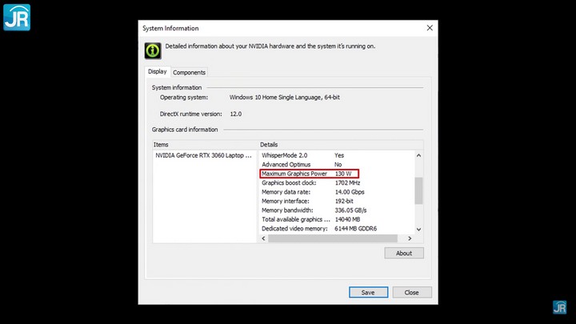The height and width of the screenshot is (324, 576).
Task: Select the WhisperMode 2.0 row
Action: [x=337, y=155]
